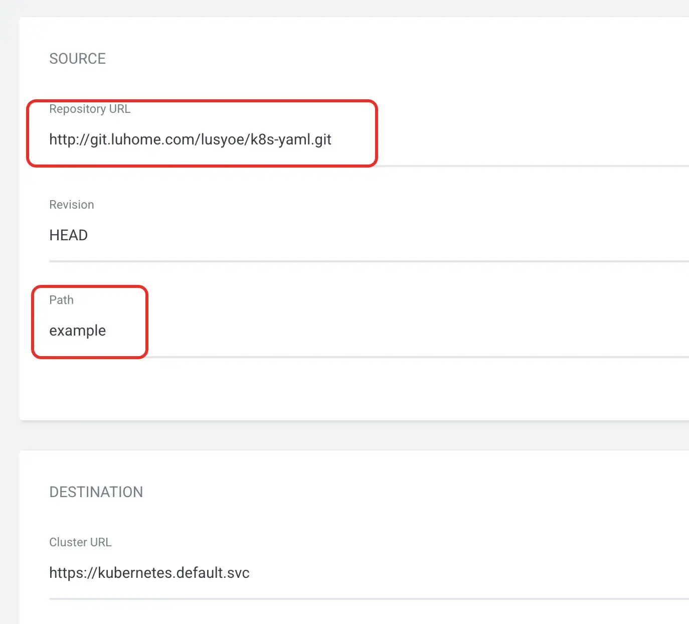Screen dimensions: 689x624
Task: Click the "Cluster URL" field label
Action: tap(80, 542)
